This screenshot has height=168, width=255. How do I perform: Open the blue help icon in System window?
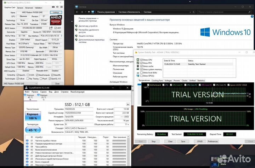pyautogui.click(x=252, y=16)
